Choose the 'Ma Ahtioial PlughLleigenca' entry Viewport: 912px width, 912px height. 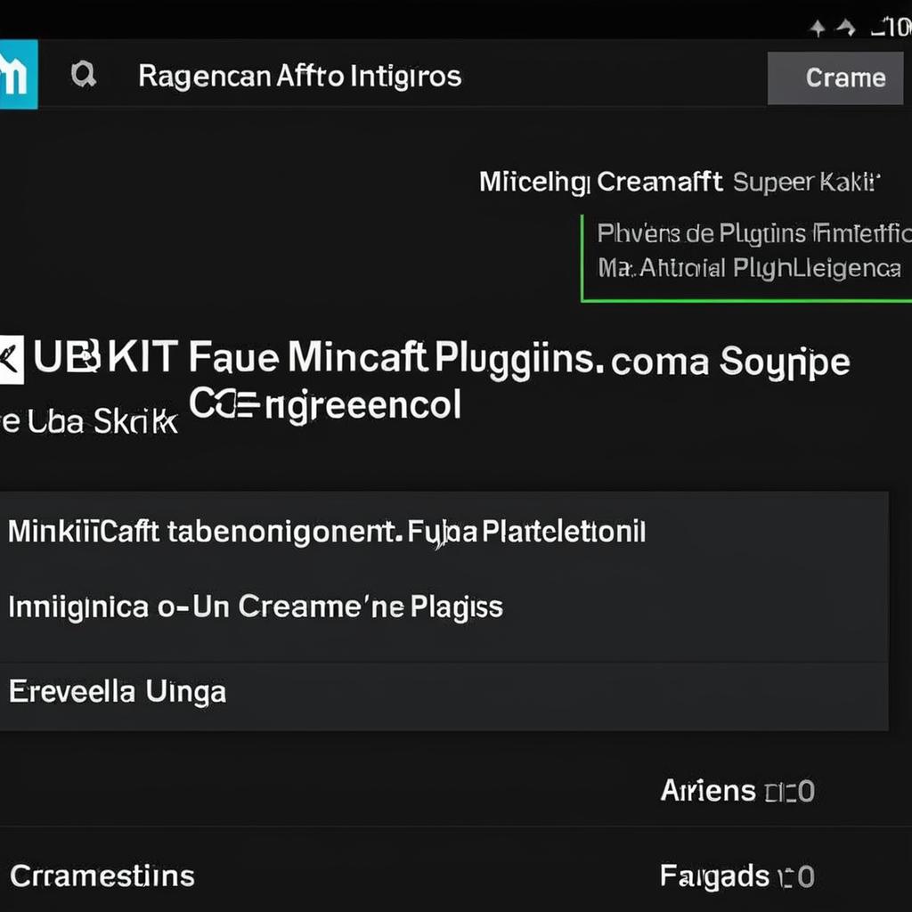[x=749, y=268]
